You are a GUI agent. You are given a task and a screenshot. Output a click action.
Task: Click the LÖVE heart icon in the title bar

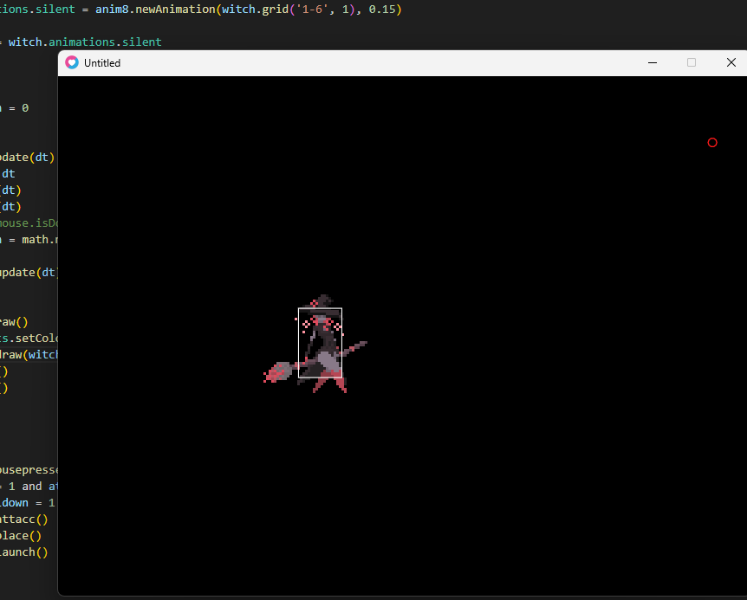pos(72,63)
